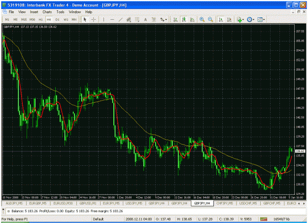The width and height of the screenshot is (308, 223).
Task: Switch to the USDJPY,M5 chart tab
Action: pos(134,203)
